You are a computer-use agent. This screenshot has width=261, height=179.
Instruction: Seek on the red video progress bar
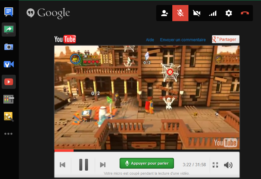tap(147, 151)
